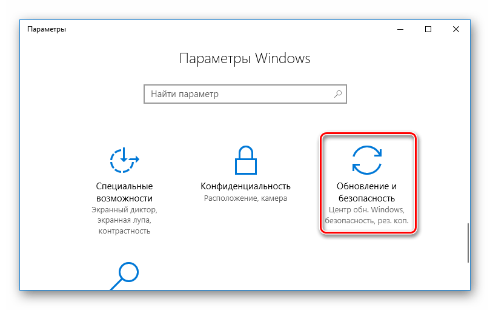Viewport: 490px width, 310px height.
Task: Click the Расположение, камера description text
Action: [246, 198]
